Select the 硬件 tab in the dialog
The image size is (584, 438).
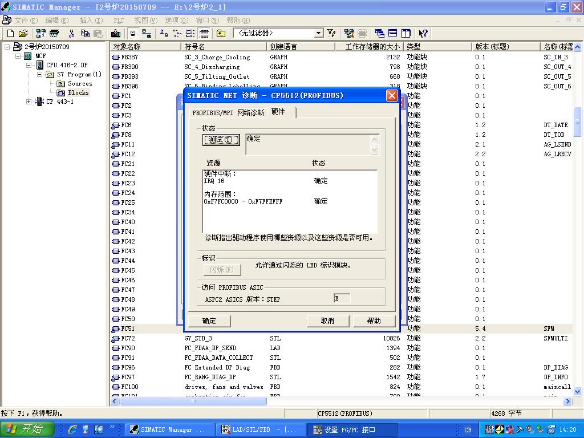[282, 112]
